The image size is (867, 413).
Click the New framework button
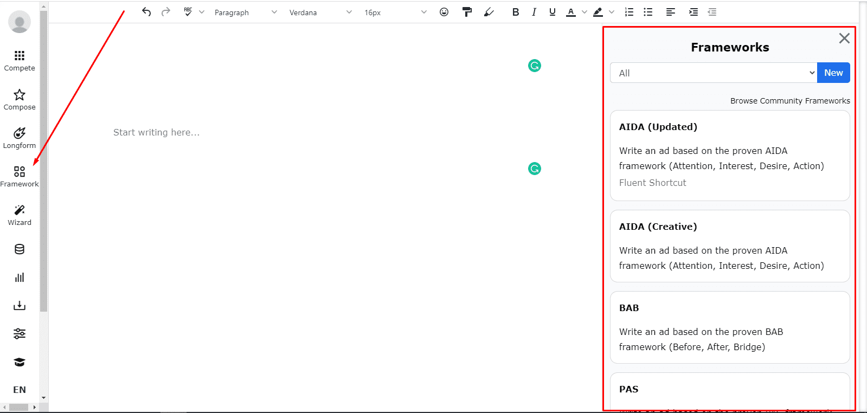833,73
